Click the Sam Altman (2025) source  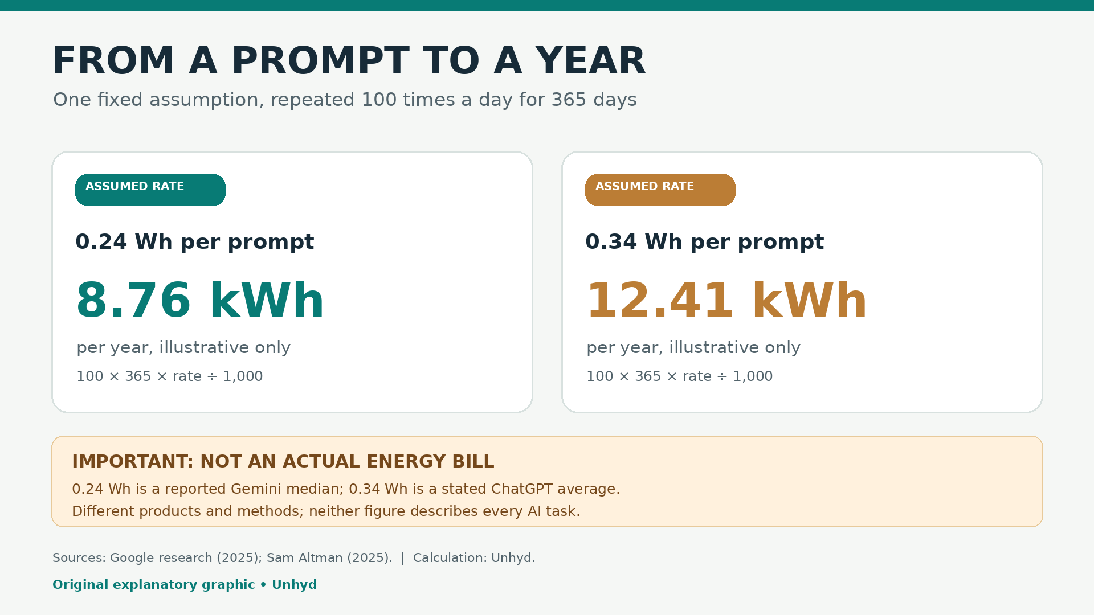(x=329, y=558)
